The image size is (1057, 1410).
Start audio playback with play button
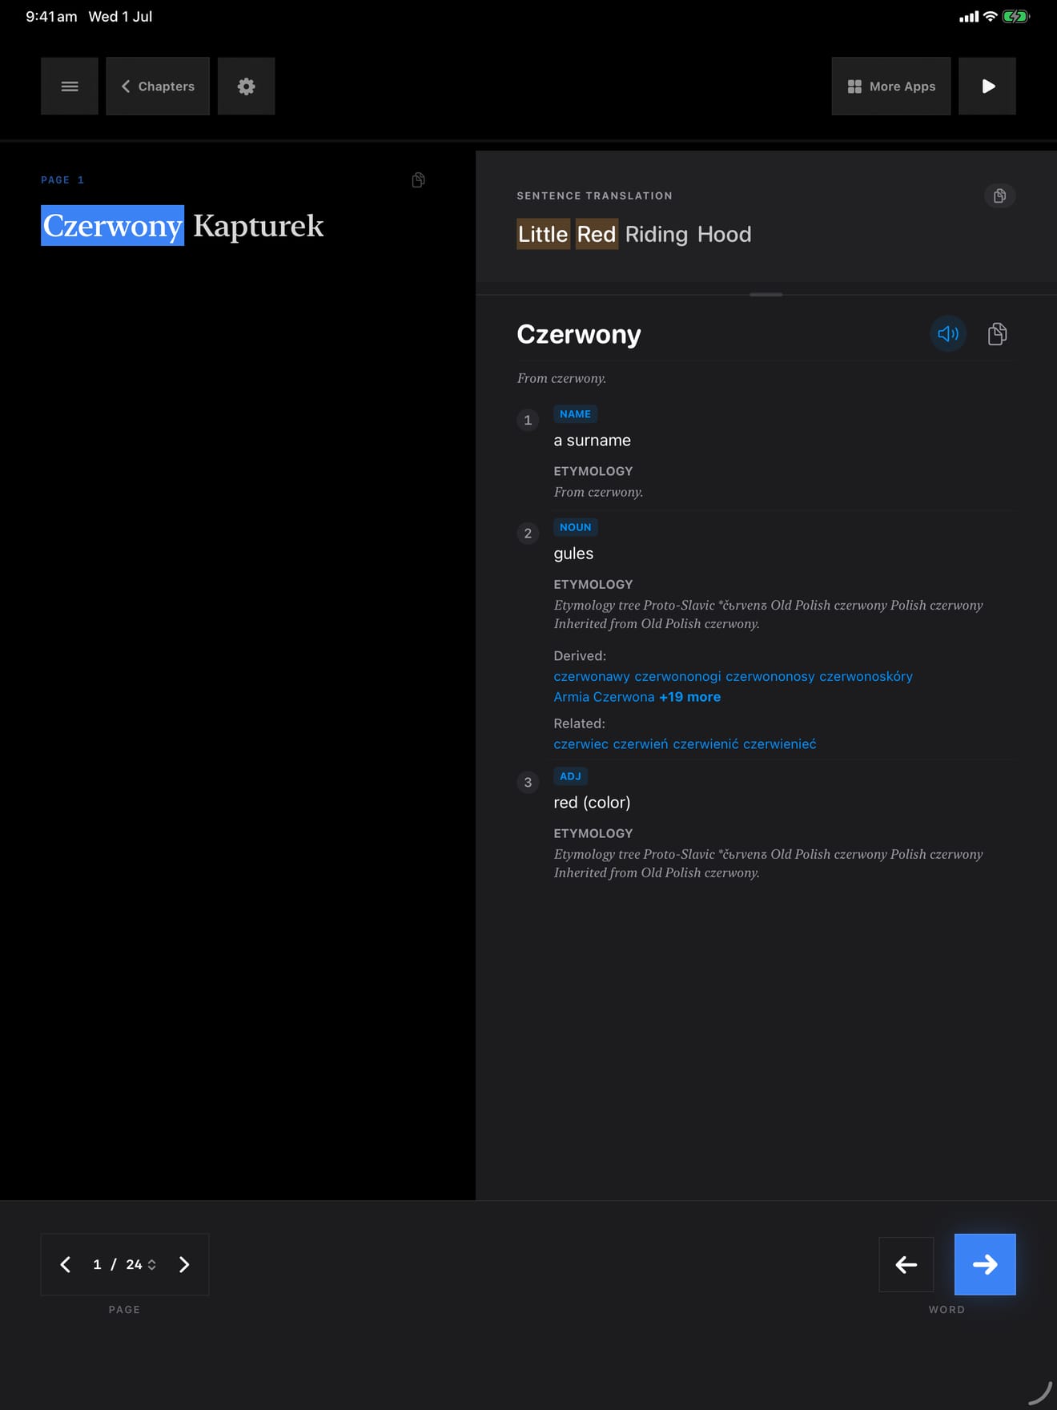pos(987,86)
